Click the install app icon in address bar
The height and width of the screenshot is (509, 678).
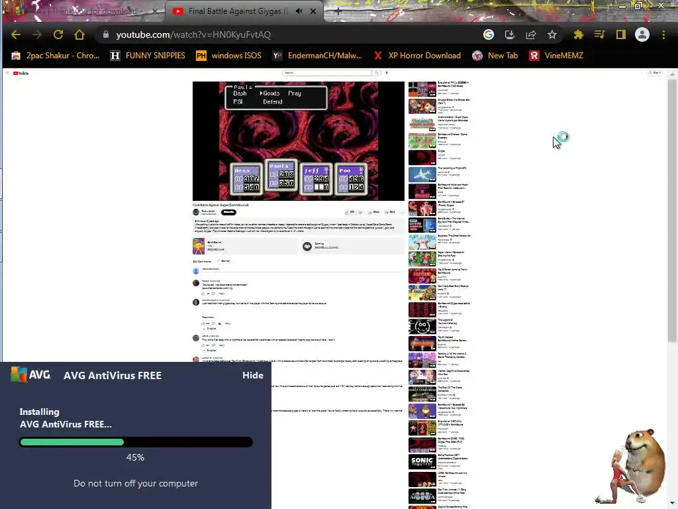(510, 34)
